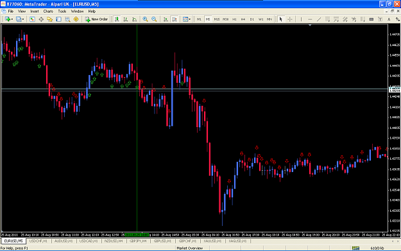Open the Navigator star-folder icon
The width and height of the screenshot is (401, 251).
coord(49,19)
